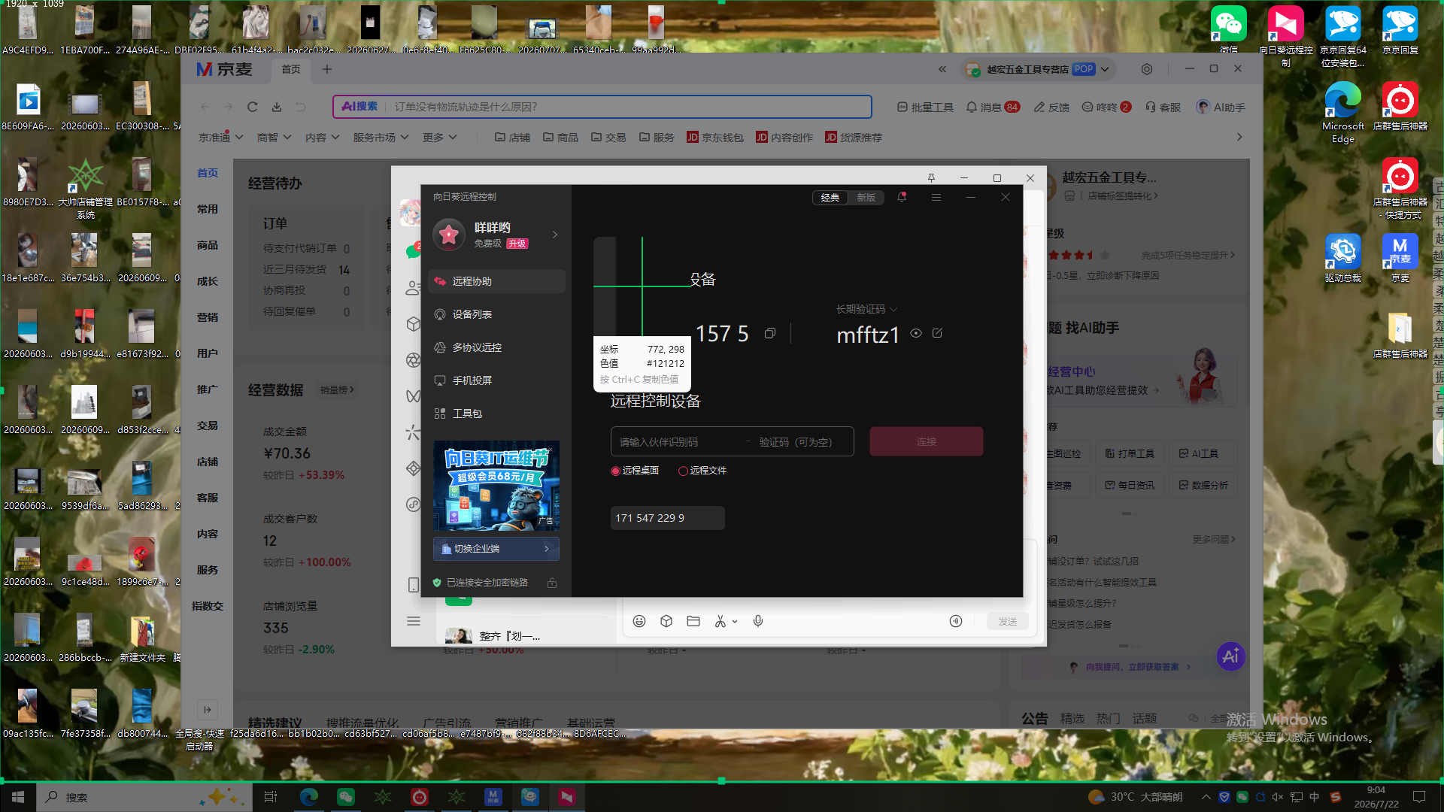Switch Sunlogin to 经典 interface
The height and width of the screenshot is (812, 1444).
[830, 198]
